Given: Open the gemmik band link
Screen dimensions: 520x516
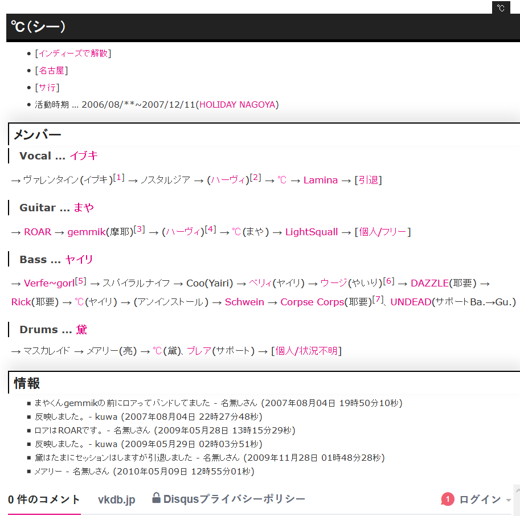Looking at the screenshot, I should [x=87, y=232].
